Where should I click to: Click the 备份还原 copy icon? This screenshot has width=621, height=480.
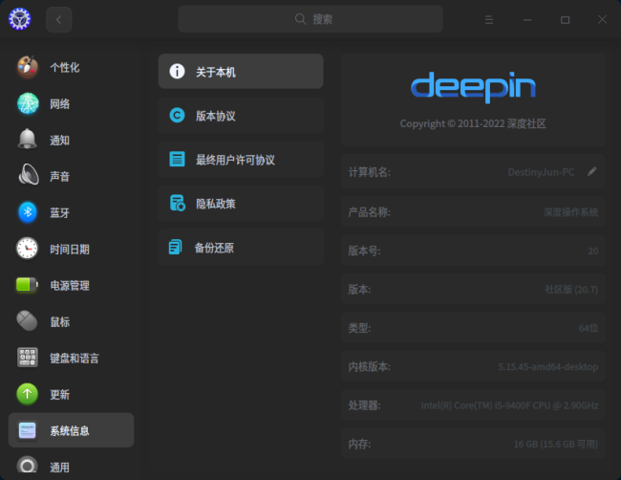(176, 247)
